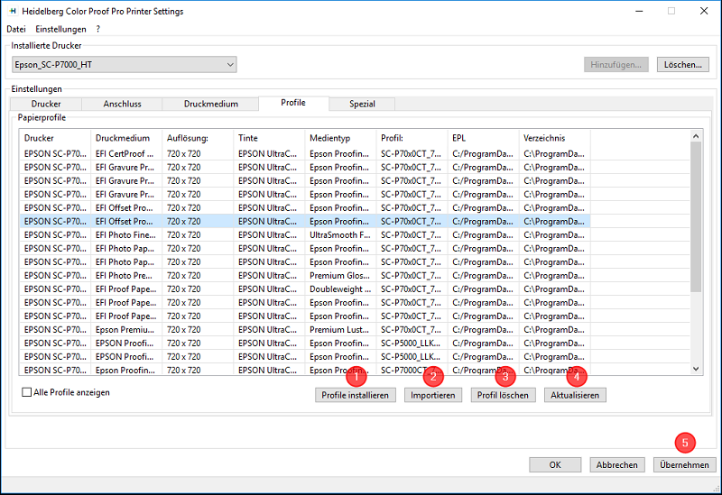Click the Verzeichnis column header
Viewport: 722px width, 495px height.
coord(554,138)
